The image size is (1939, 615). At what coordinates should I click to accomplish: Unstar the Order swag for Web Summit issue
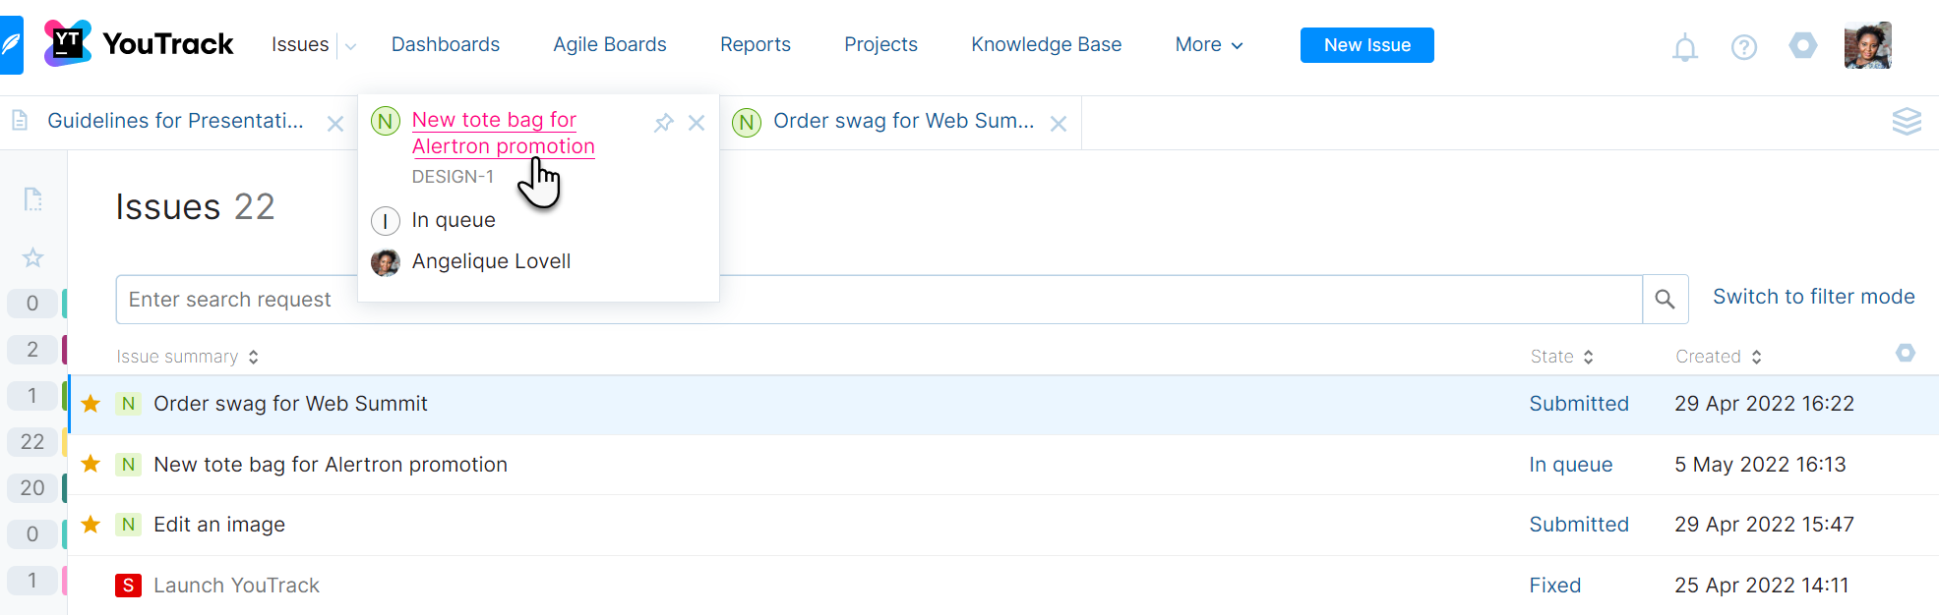coord(91,404)
